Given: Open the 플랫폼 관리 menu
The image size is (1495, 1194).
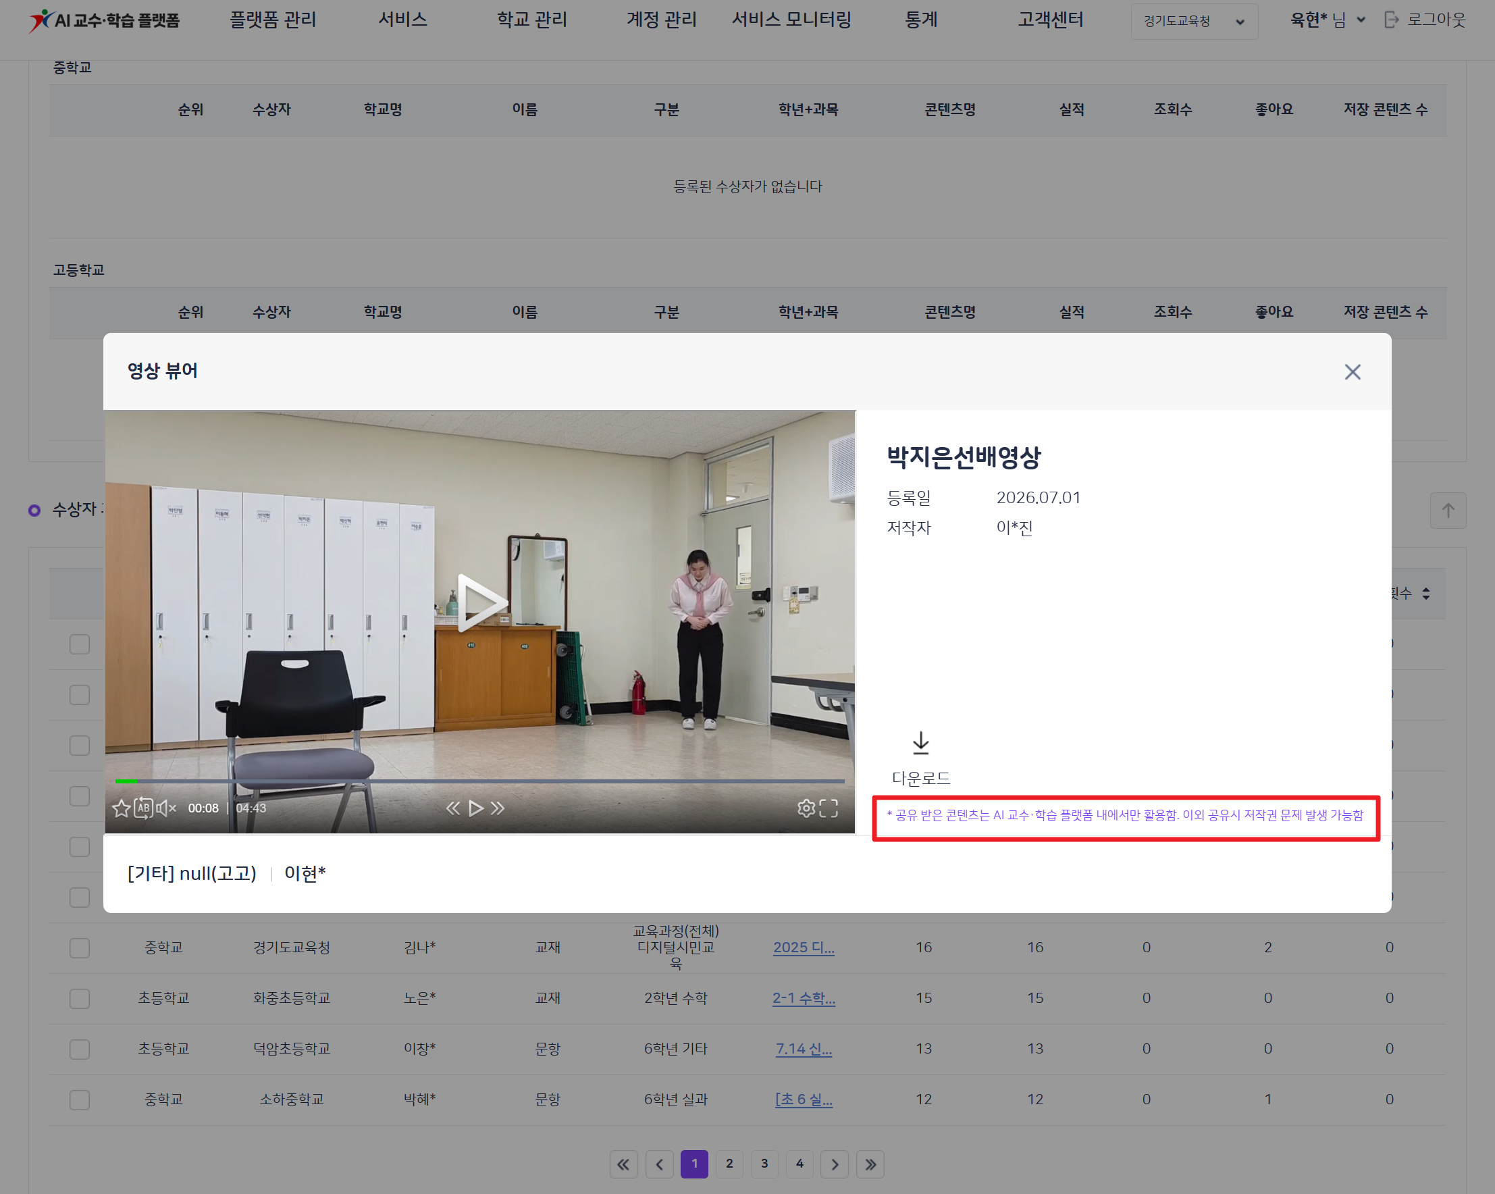Looking at the screenshot, I should point(273,20).
